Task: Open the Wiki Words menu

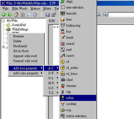Action: click(x=20, y=8)
